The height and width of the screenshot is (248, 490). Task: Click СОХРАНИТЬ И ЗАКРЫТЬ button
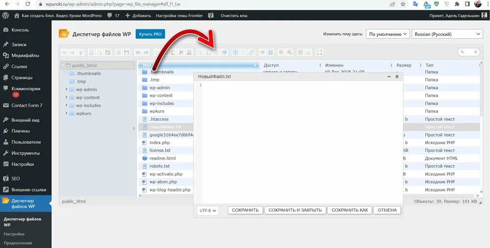pos(295,210)
